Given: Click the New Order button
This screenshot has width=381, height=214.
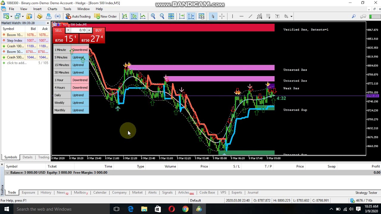Looking at the screenshot, I should tap(105, 16).
